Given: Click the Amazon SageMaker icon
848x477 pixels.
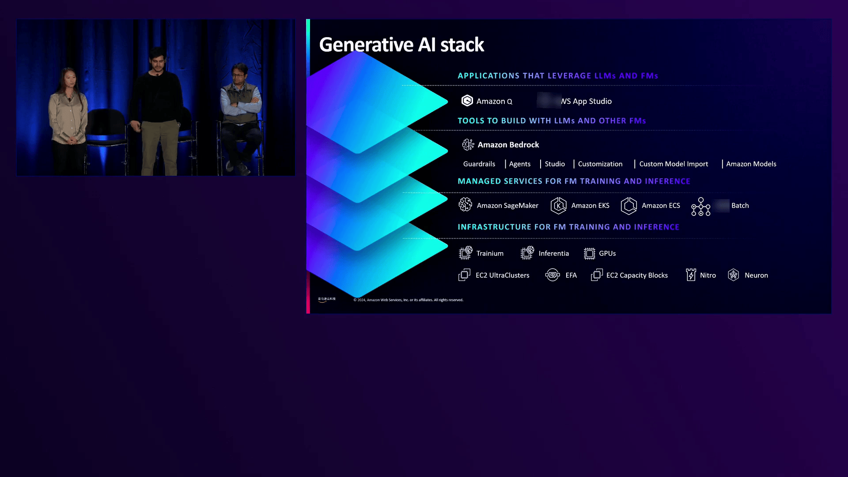Looking at the screenshot, I should [x=465, y=204].
